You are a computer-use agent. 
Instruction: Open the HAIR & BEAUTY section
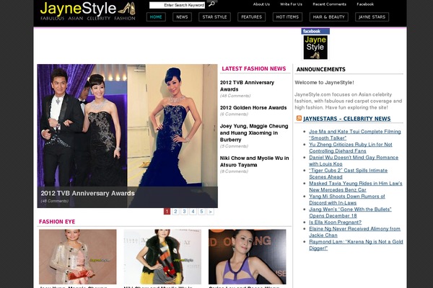(x=328, y=17)
